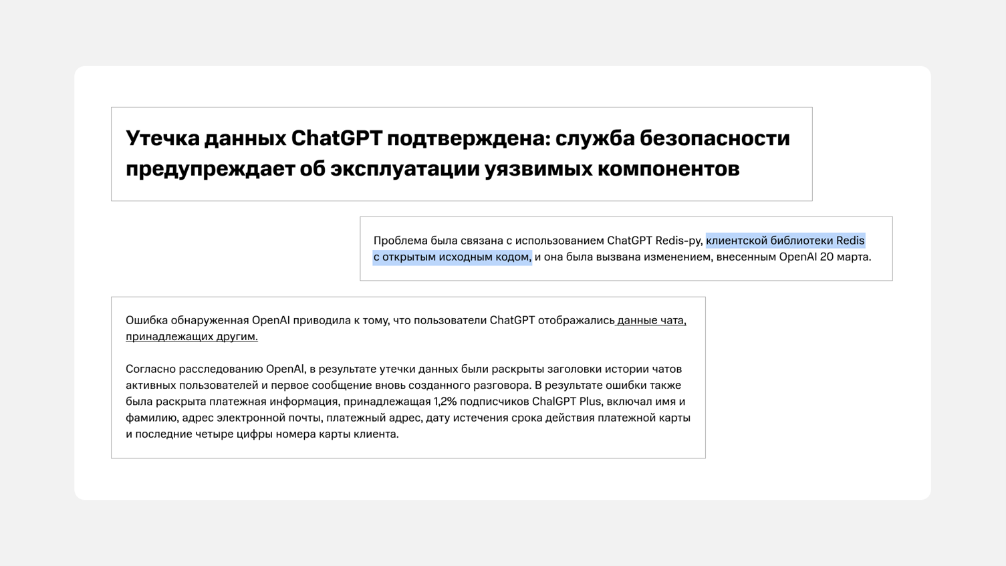
Task: Click the line 'и последние четыре цифры номера карты клиента'
Action: pyautogui.click(x=262, y=434)
